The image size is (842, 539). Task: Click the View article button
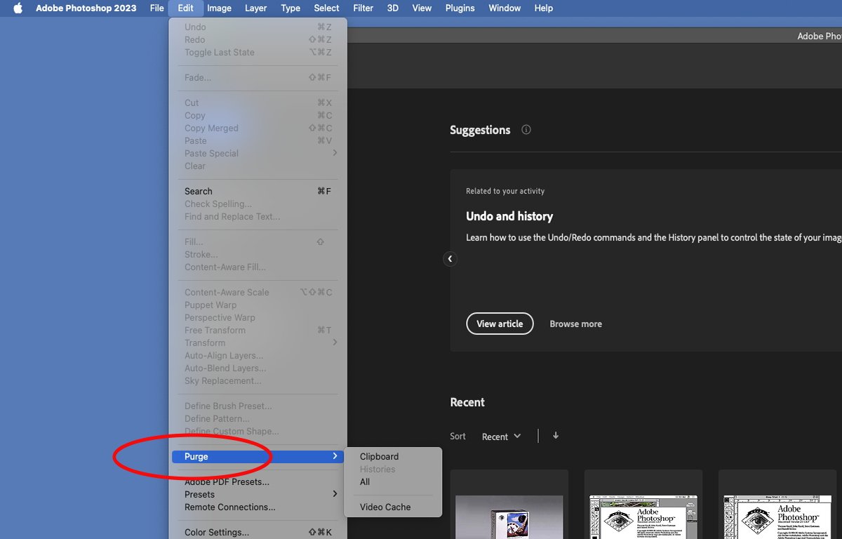coord(500,324)
